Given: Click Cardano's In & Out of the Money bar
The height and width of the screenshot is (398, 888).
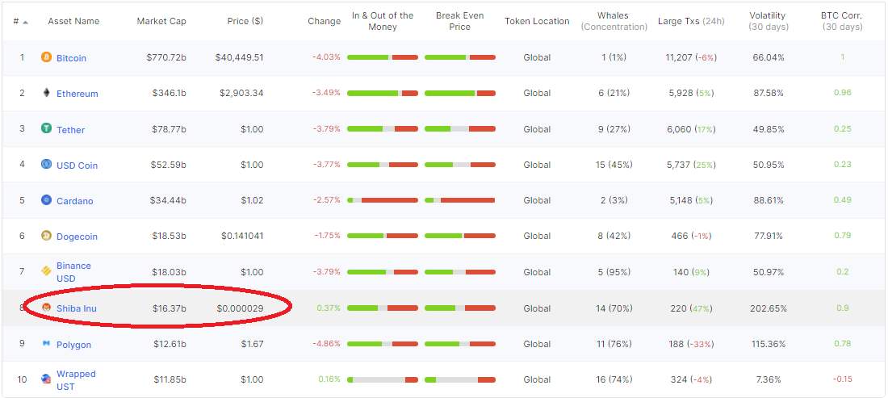Looking at the screenshot, I should (x=383, y=200).
